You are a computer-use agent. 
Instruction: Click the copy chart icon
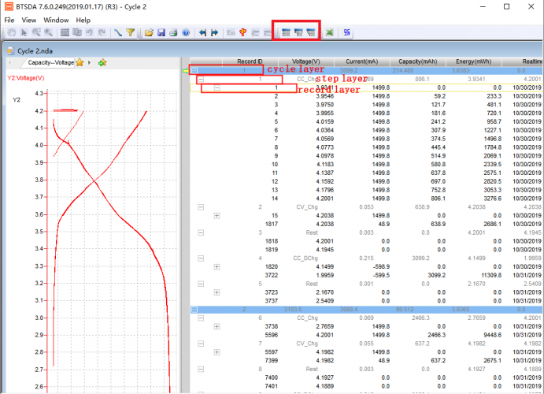77,32
